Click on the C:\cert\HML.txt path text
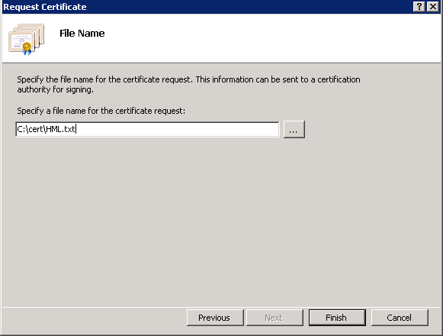The width and height of the screenshot is (443, 336). [x=46, y=129]
